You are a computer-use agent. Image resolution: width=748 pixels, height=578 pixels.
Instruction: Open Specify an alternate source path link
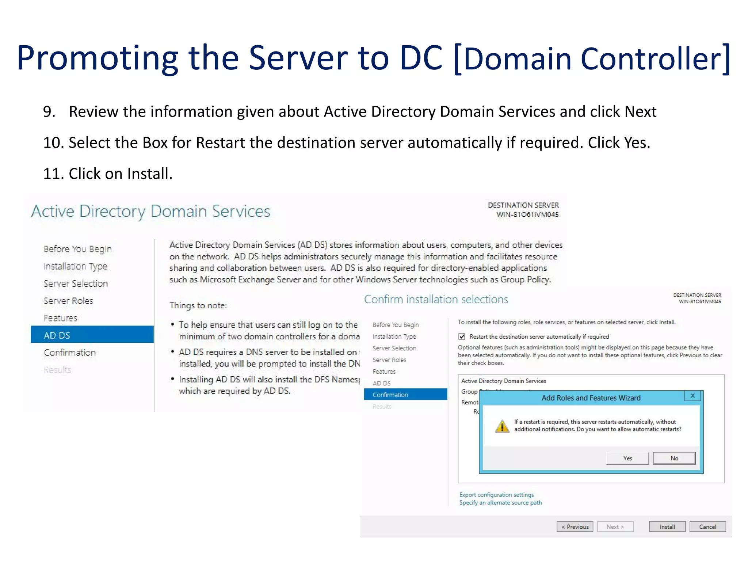(500, 503)
